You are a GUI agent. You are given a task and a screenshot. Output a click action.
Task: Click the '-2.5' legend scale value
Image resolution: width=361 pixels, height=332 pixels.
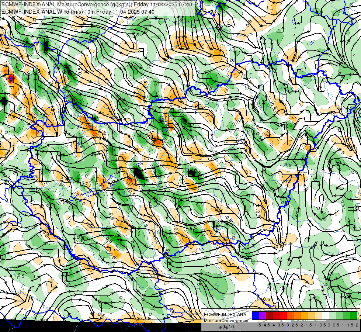point(294,325)
